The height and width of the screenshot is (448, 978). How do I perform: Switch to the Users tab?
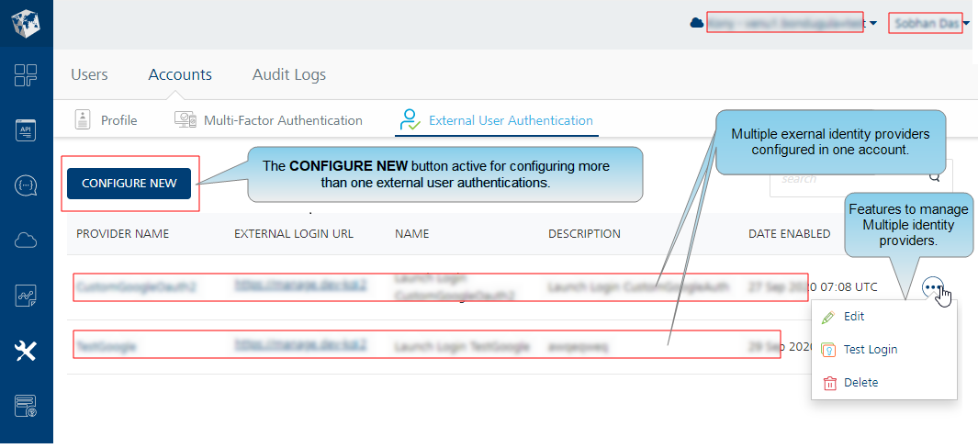point(89,75)
